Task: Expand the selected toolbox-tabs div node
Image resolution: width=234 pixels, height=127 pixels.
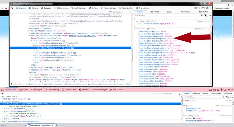Action: (35, 48)
